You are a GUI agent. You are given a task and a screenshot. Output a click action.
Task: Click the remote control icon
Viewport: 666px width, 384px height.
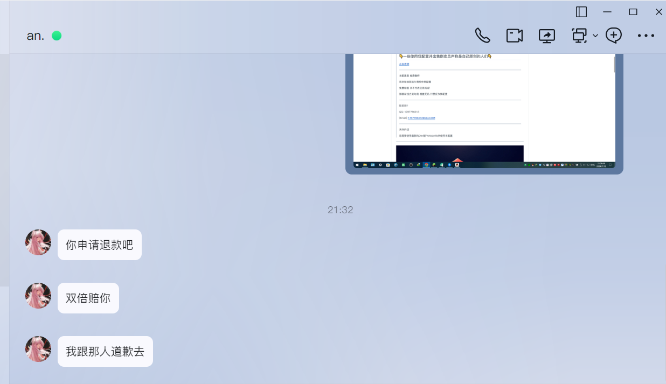click(x=579, y=36)
